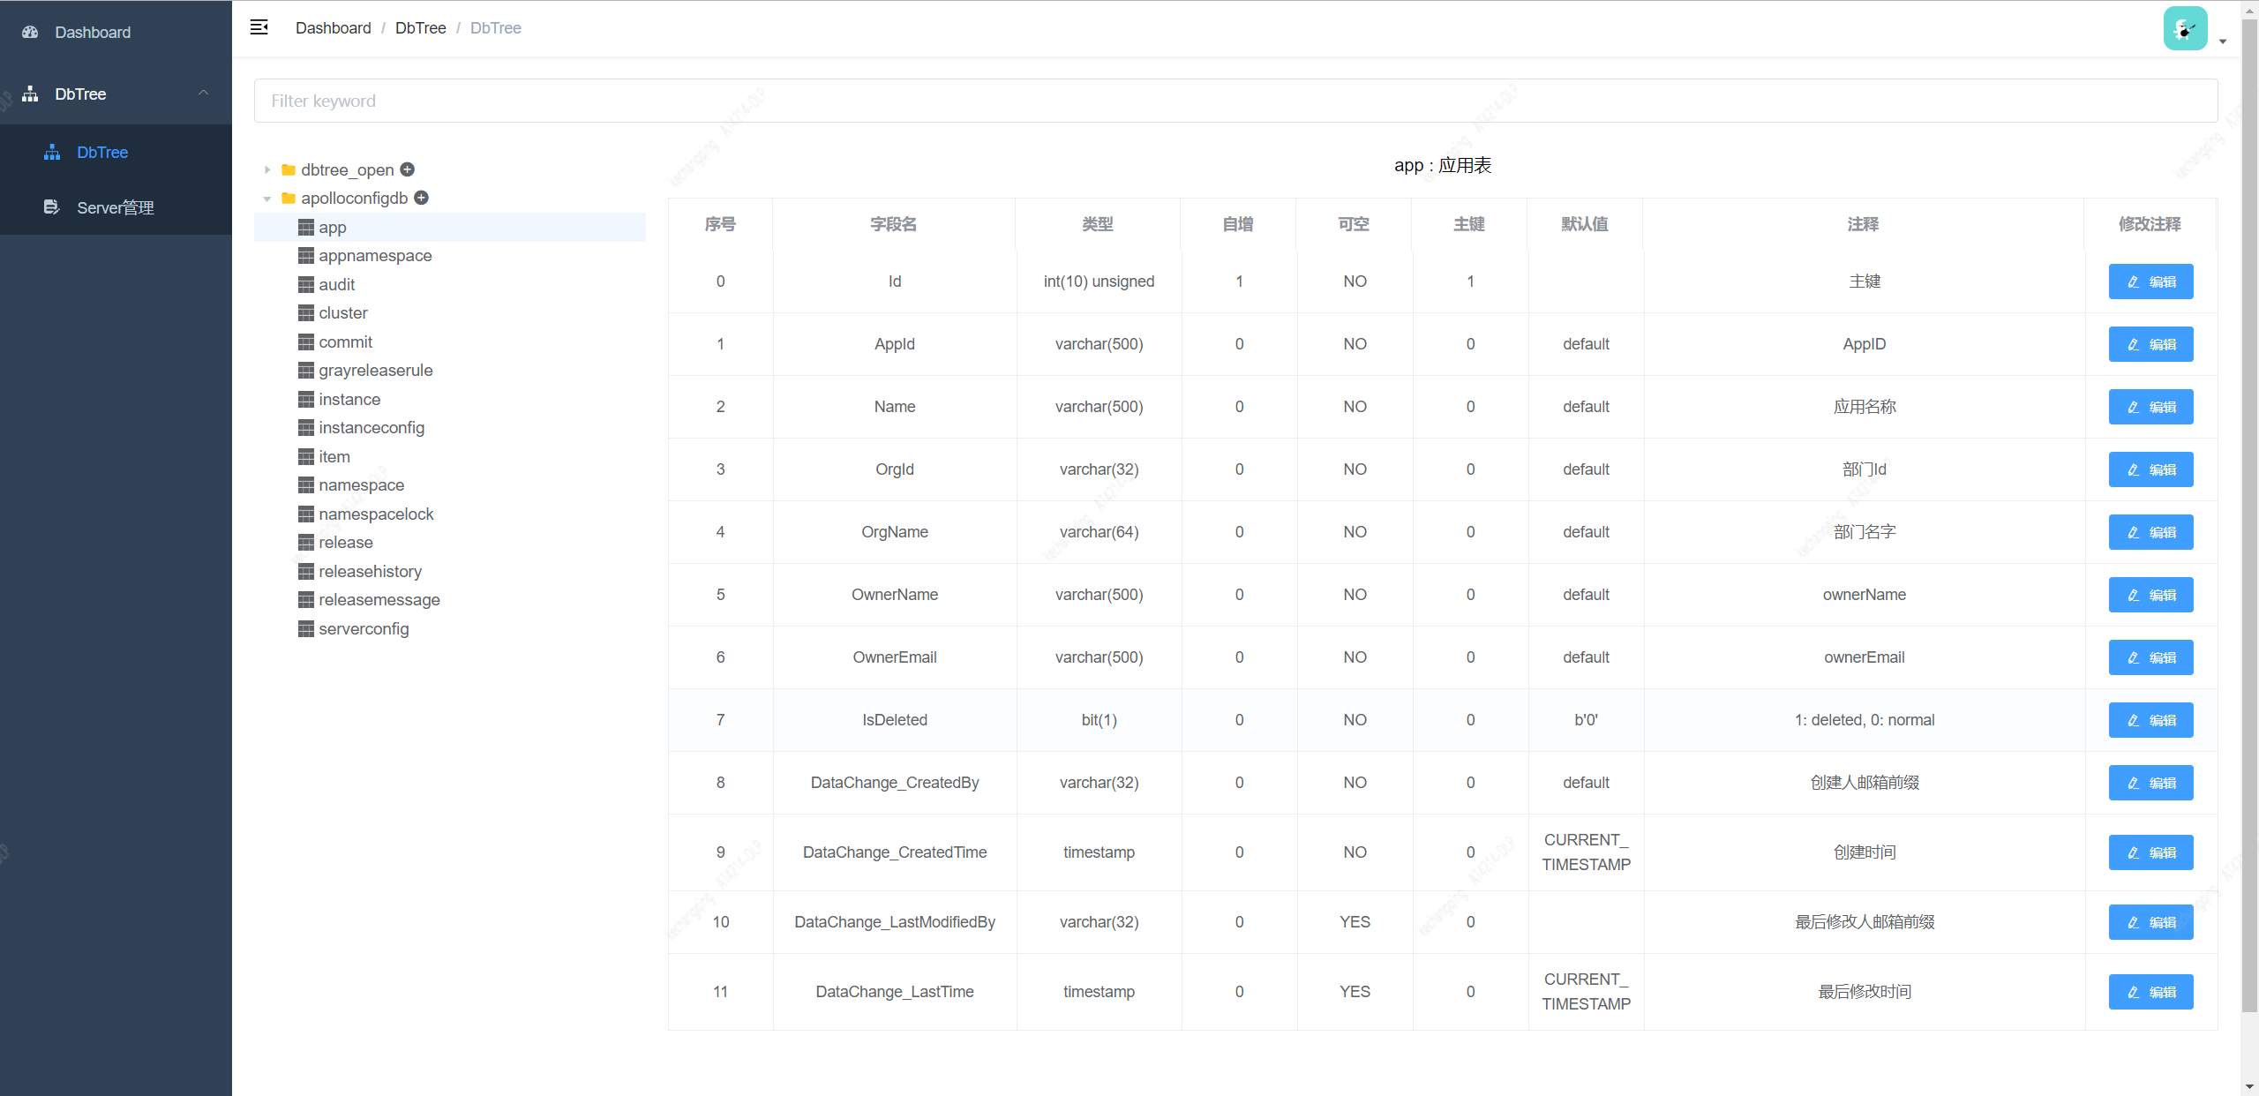
Task: Focus the Filter keyword input field
Action: [x=1235, y=101]
